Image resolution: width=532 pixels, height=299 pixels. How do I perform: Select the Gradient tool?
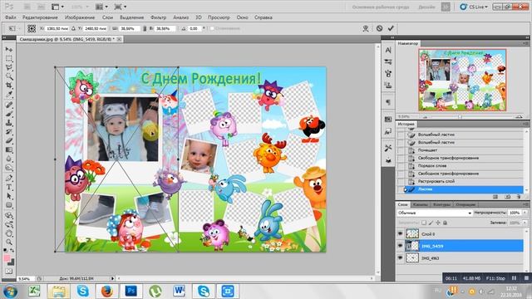click(x=9, y=149)
